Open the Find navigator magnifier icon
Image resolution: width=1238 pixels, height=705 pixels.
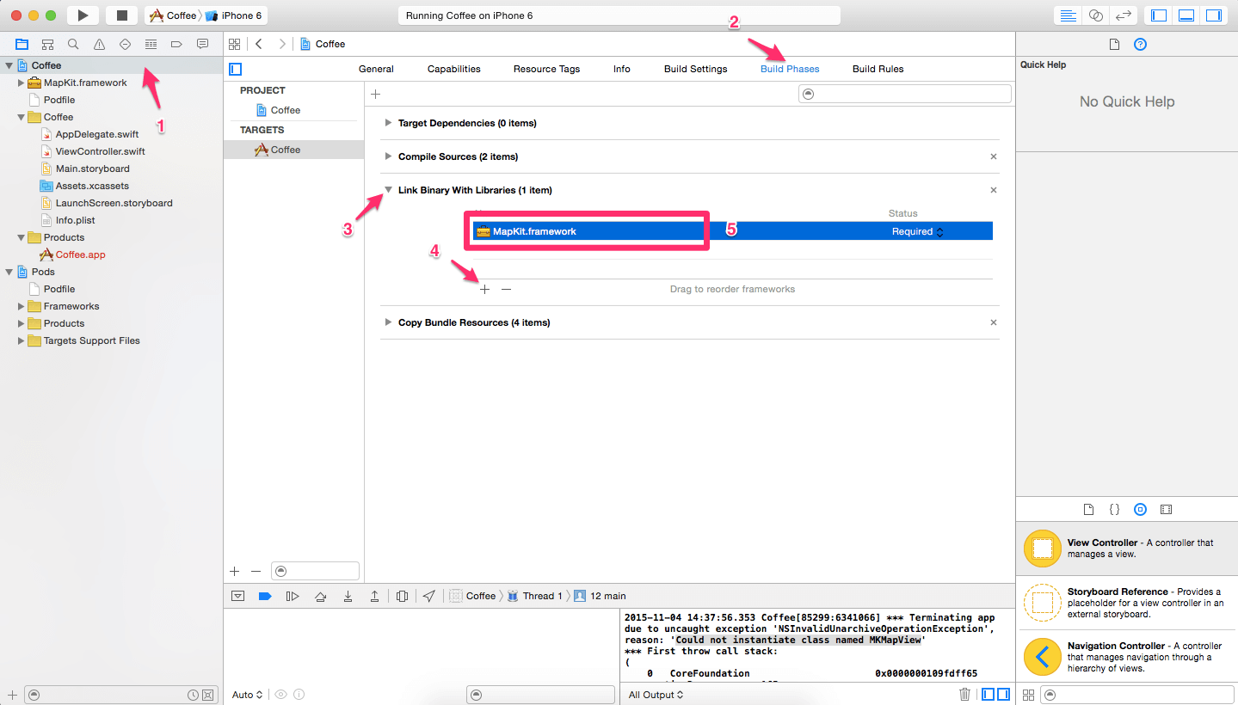click(74, 44)
